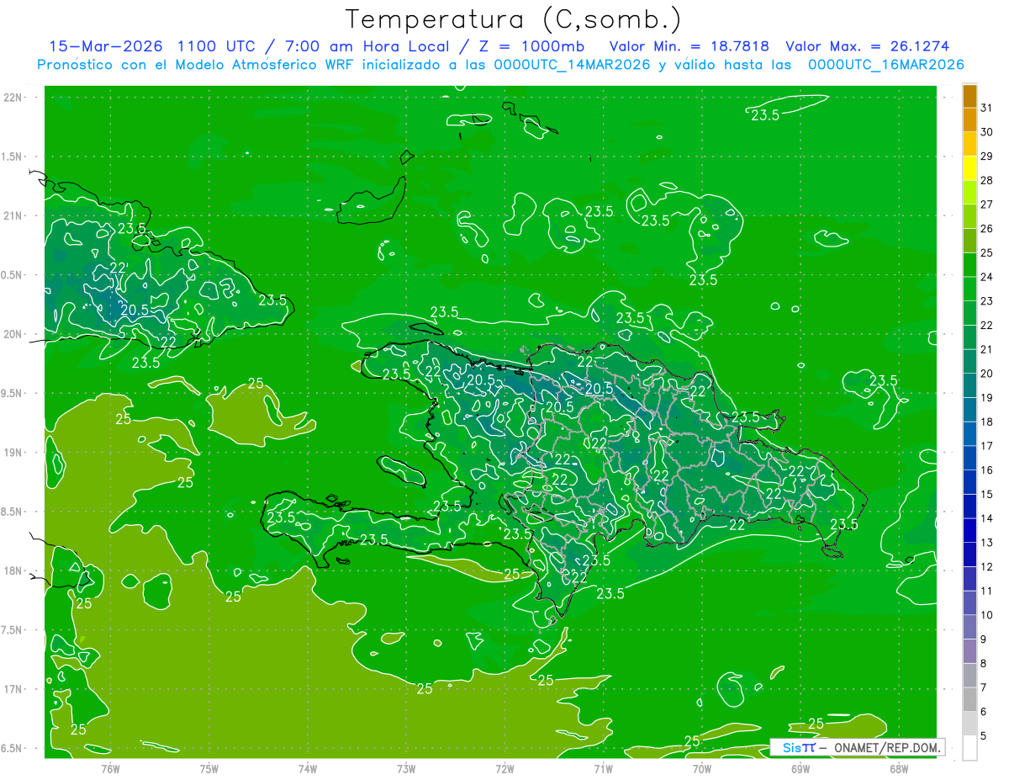Click longitude axis label '70W'

click(x=702, y=769)
